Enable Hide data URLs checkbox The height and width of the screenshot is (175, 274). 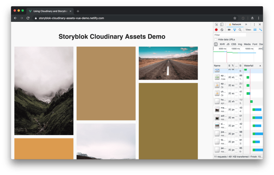pos(216,39)
